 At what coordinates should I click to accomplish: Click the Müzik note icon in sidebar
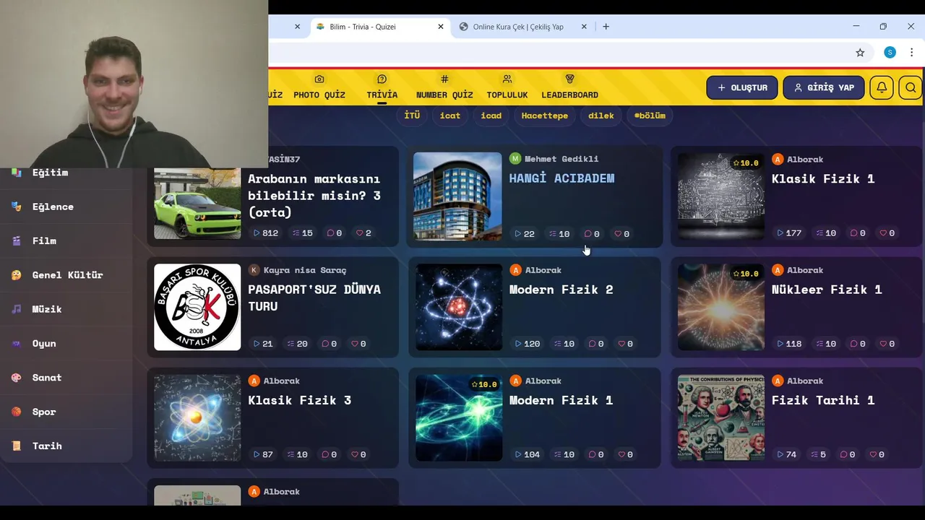(x=17, y=309)
